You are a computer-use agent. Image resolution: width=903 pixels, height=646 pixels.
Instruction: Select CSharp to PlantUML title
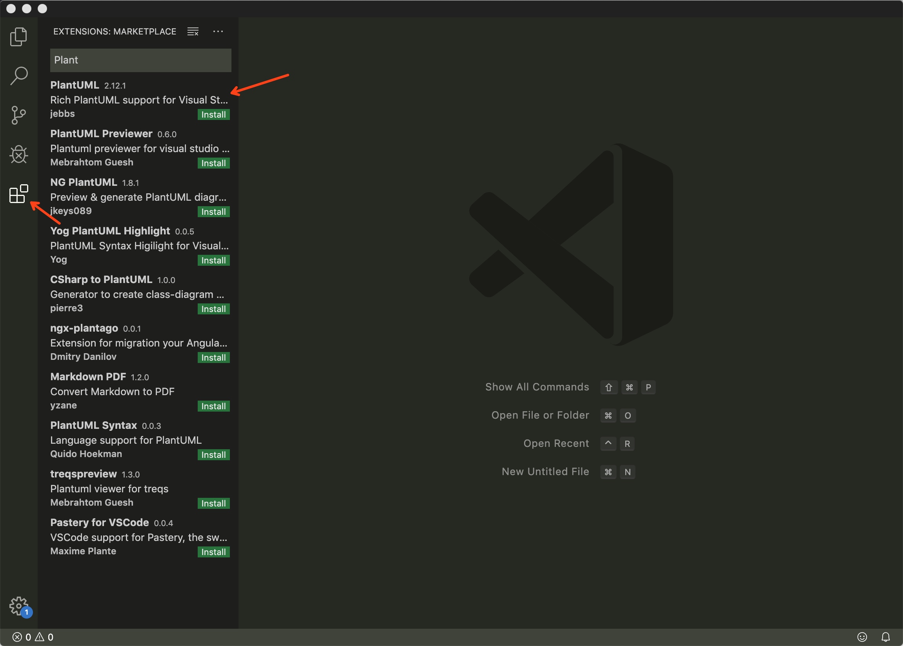[101, 279]
